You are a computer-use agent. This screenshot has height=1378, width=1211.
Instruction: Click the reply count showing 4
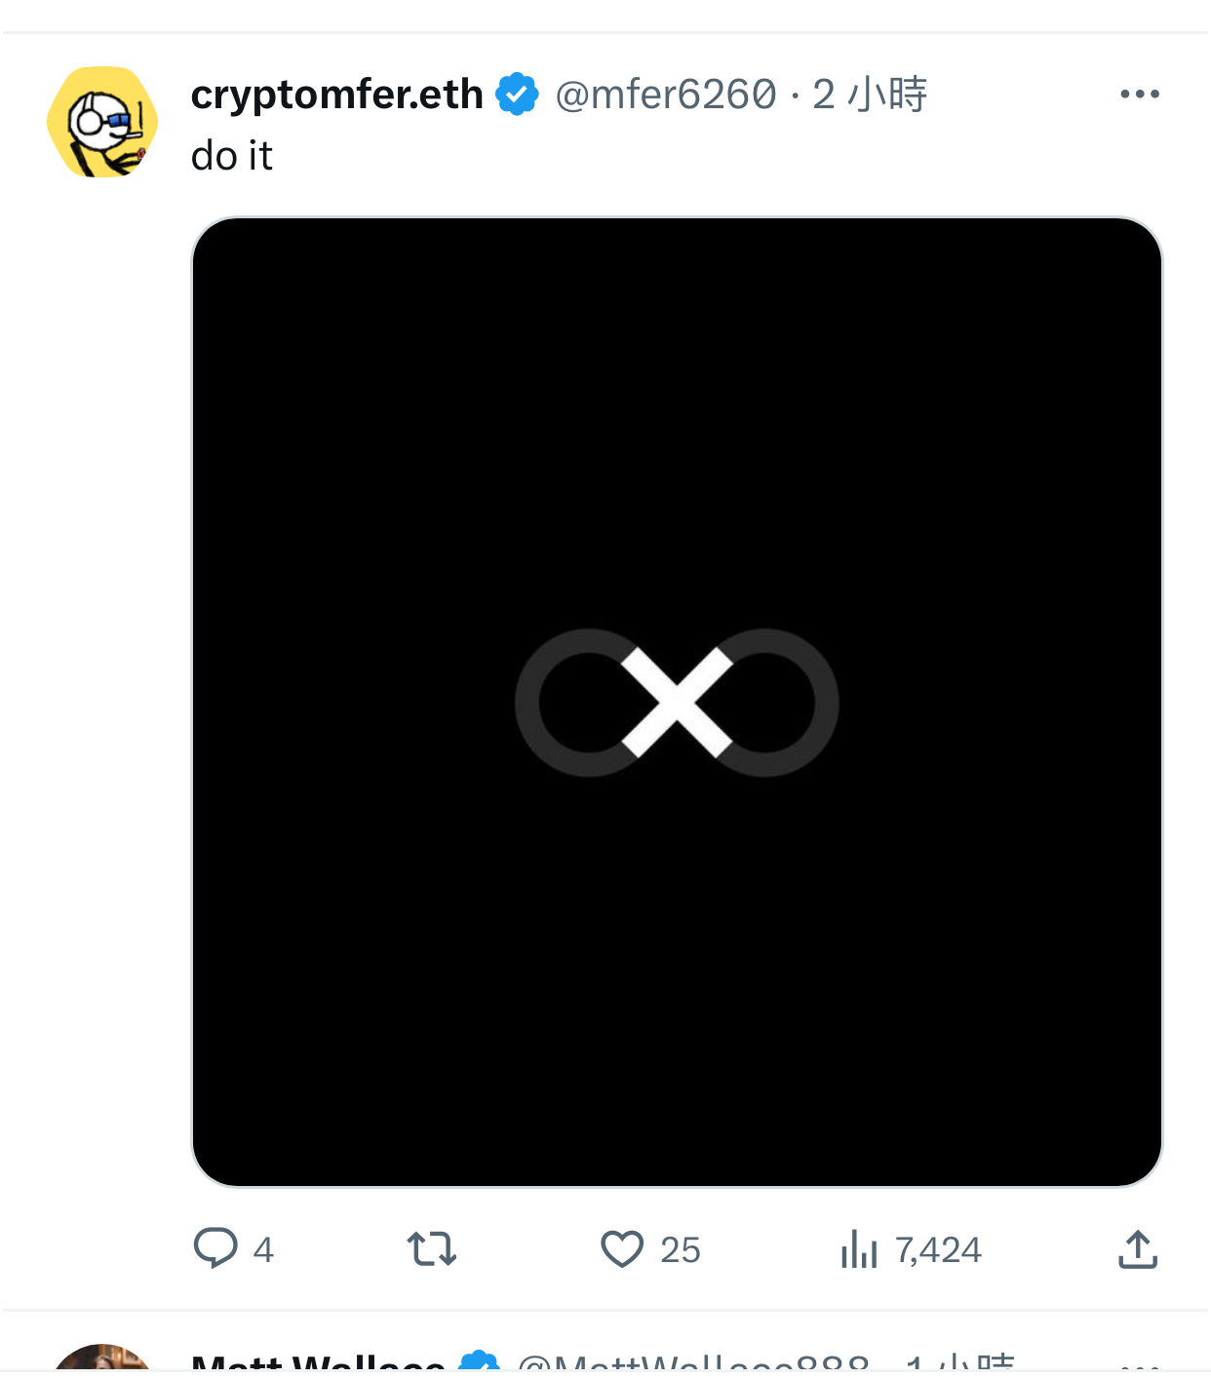click(263, 1249)
